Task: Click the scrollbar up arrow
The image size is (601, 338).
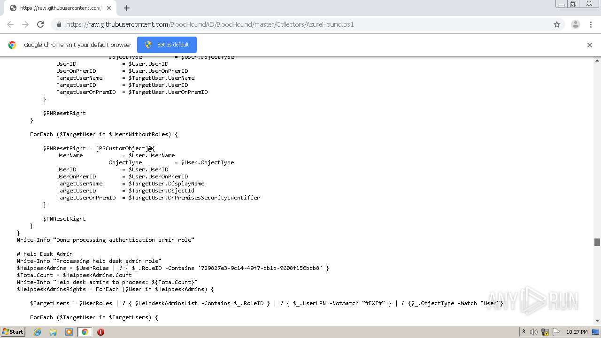Action: pyautogui.click(x=597, y=60)
